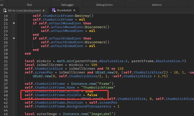Image resolution: width=194 pixels, height=116 pixels.
Task: Click line number 40 in gutter
Action: [6, 95]
